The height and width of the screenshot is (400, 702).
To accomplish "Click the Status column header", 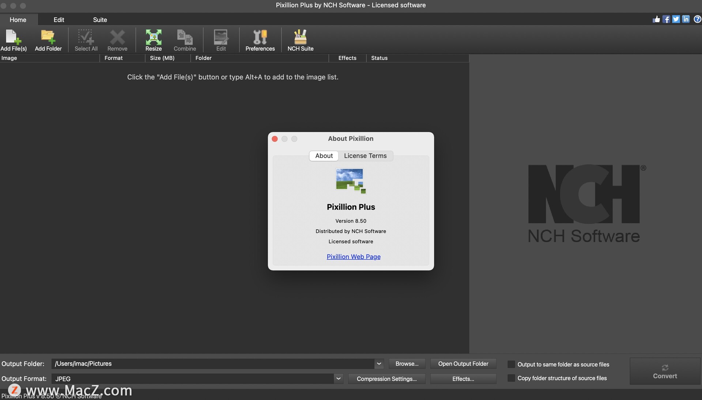I will click(x=418, y=58).
